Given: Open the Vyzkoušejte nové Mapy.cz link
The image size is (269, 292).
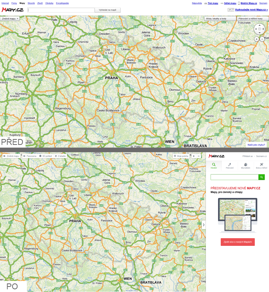Looking at the screenshot, I should click(x=251, y=10).
